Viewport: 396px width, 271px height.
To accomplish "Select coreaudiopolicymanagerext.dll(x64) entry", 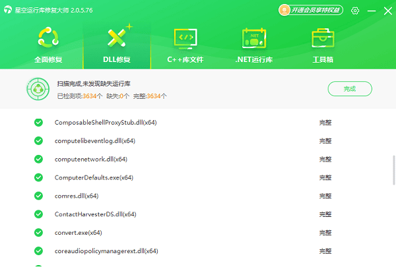I will tap(106, 251).
